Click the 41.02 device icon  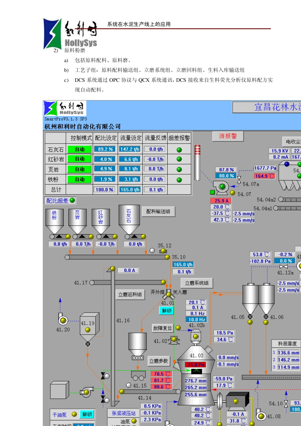pyautogui.click(x=175, y=341)
